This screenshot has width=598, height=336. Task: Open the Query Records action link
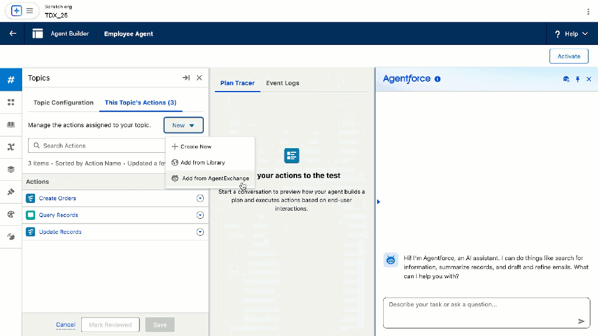click(x=58, y=215)
